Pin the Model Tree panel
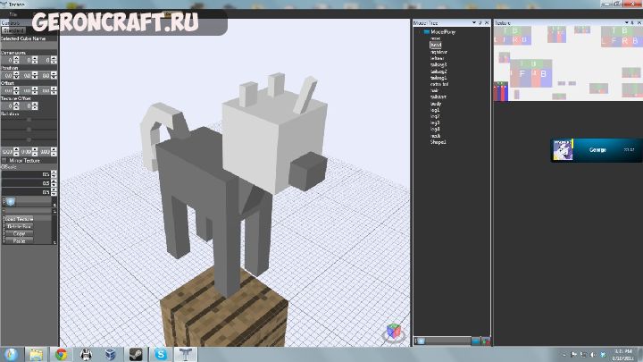 [x=480, y=23]
